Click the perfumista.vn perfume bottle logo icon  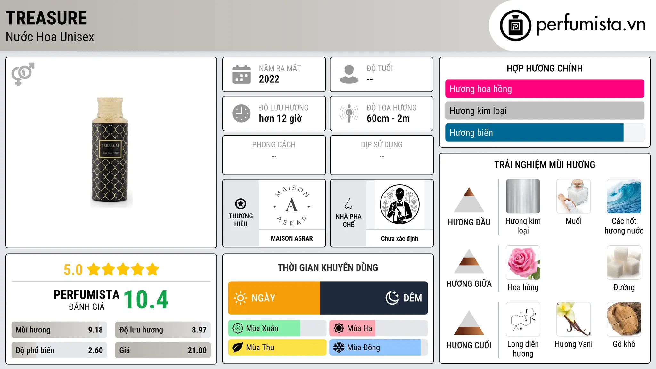click(x=515, y=26)
